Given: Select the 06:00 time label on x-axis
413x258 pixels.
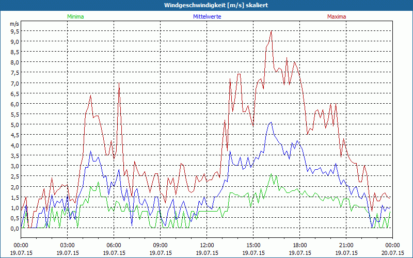Looking at the screenshot, I should [114, 245].
